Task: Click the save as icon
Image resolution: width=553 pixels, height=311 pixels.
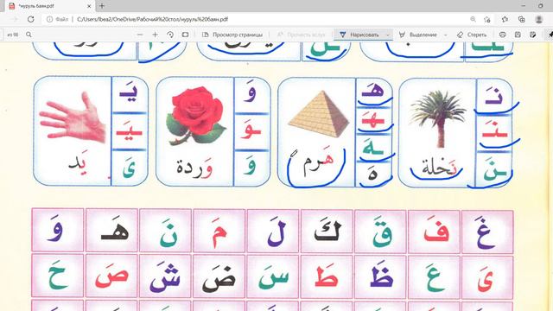Action: (x=533, y=35)
